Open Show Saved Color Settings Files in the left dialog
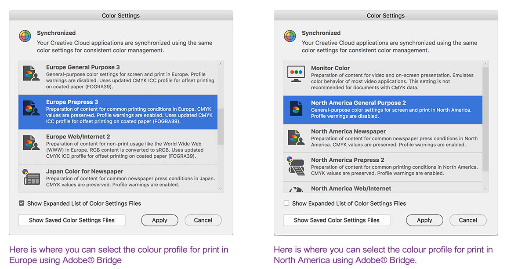507x269 pixels. pos(72,220)
